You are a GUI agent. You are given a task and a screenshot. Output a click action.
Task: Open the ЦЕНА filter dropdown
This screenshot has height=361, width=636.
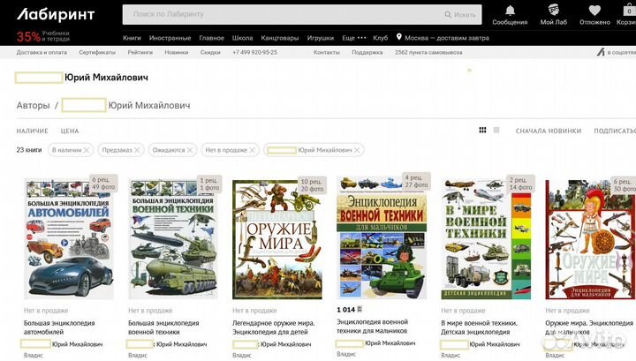pyautogui.click(x=70, y=131)
